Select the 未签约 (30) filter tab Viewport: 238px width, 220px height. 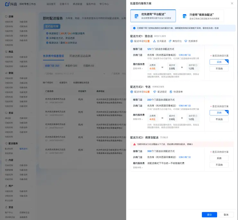pos(71,66)
